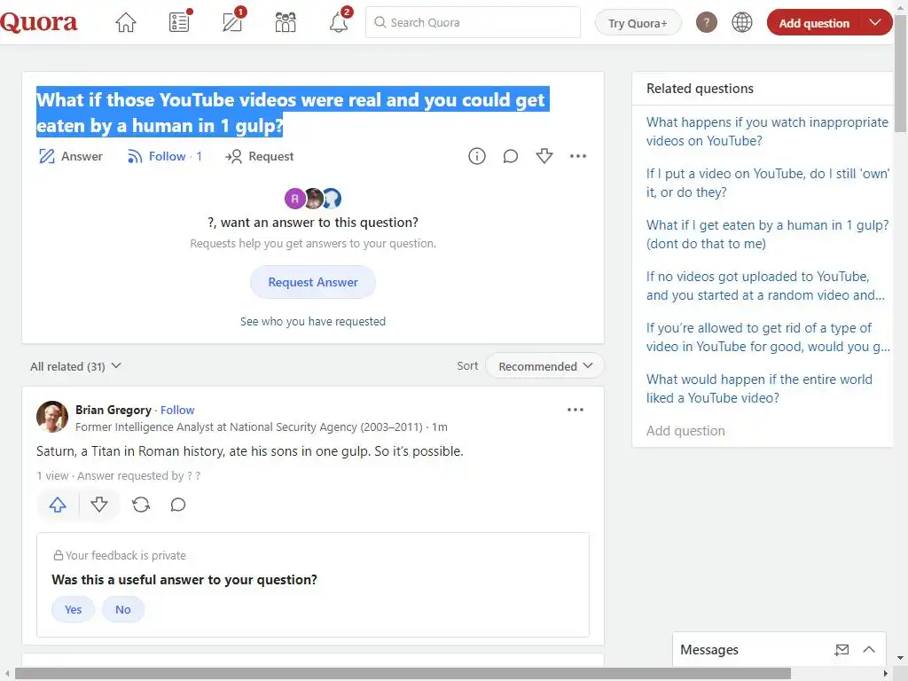Viewport: 908px width, 681px height.
Task: Answer No to useful answer feedback
Action: coord(122,609)
